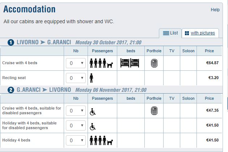Click passengers with dog icon for Holiday 4 beds
This screenshot has height=152, width=228.
[x=102, y=140]
